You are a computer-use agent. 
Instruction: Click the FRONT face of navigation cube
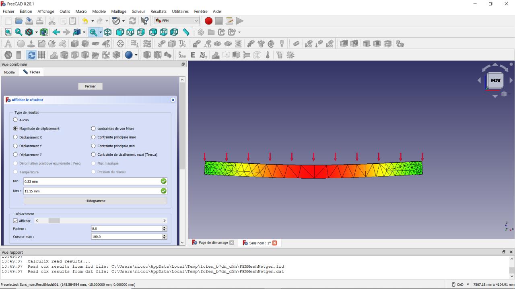[495, 80]
